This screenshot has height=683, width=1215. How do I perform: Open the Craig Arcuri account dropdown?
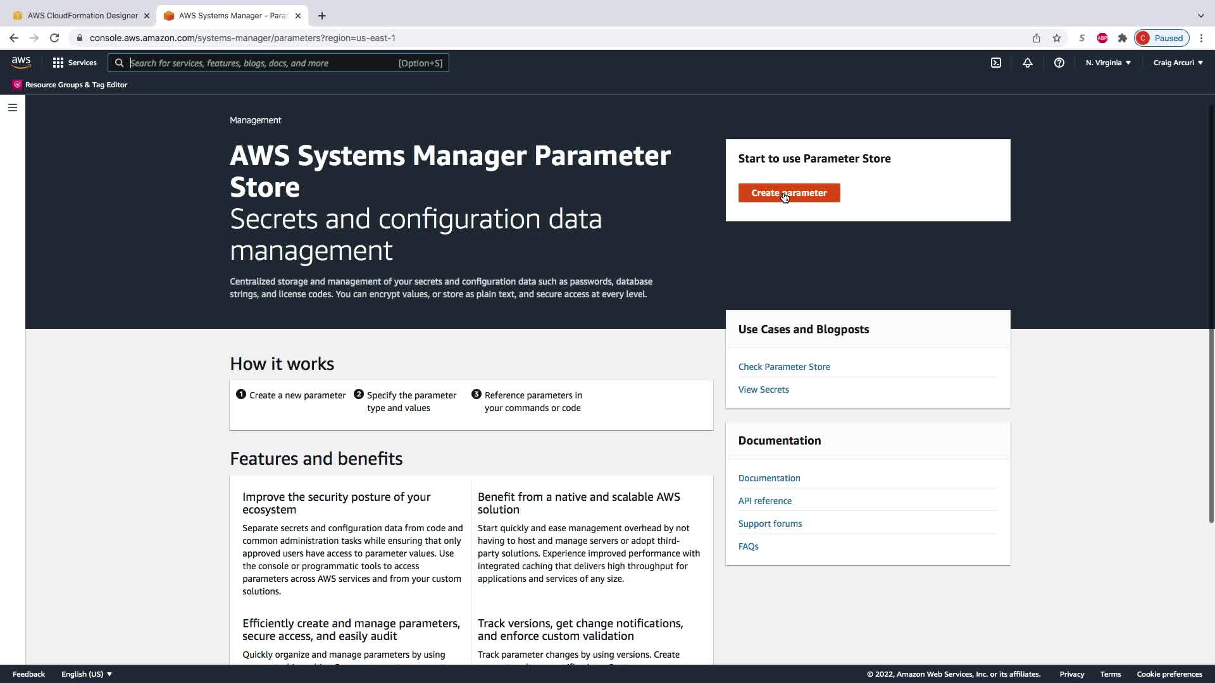coord(1178,63)
